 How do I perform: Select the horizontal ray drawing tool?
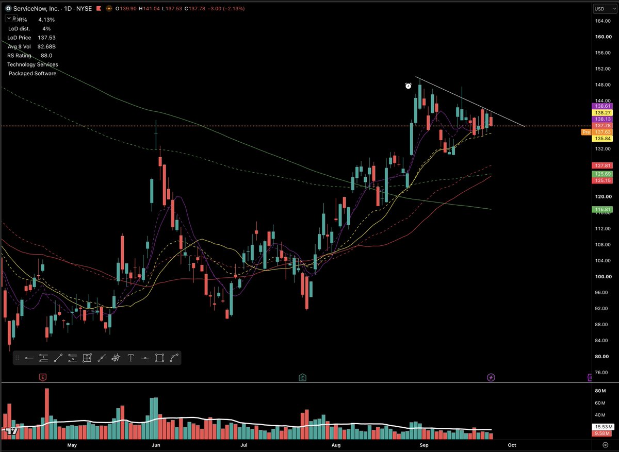[x=29, y=358]
